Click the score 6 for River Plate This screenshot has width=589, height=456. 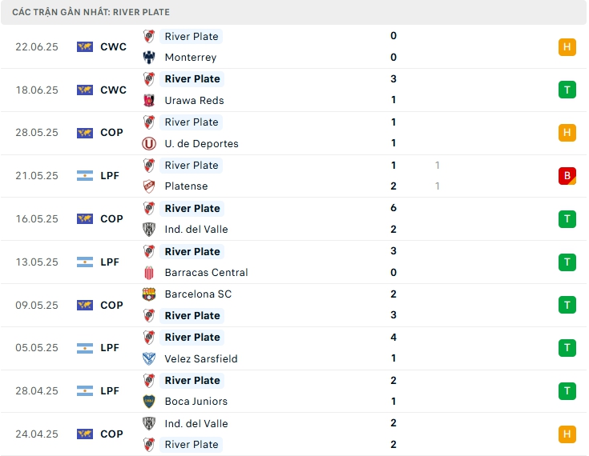393,209
